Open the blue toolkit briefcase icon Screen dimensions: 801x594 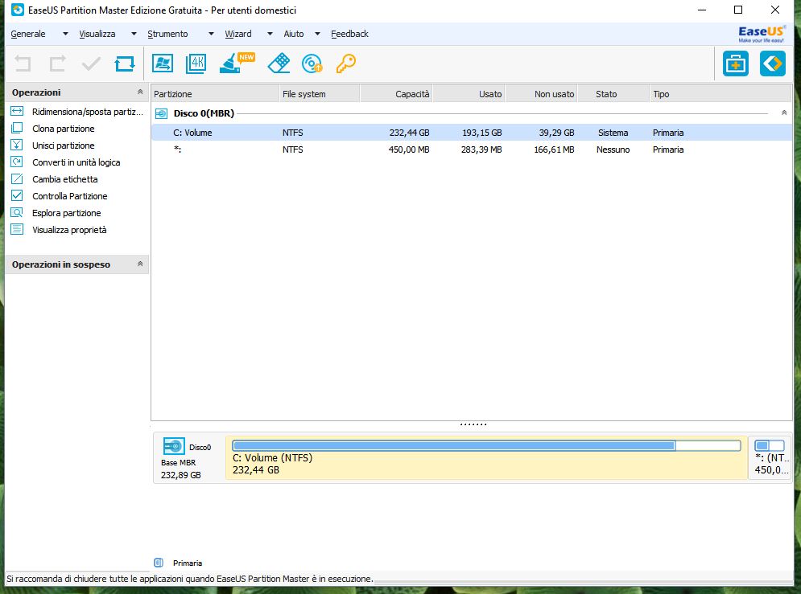736,63
